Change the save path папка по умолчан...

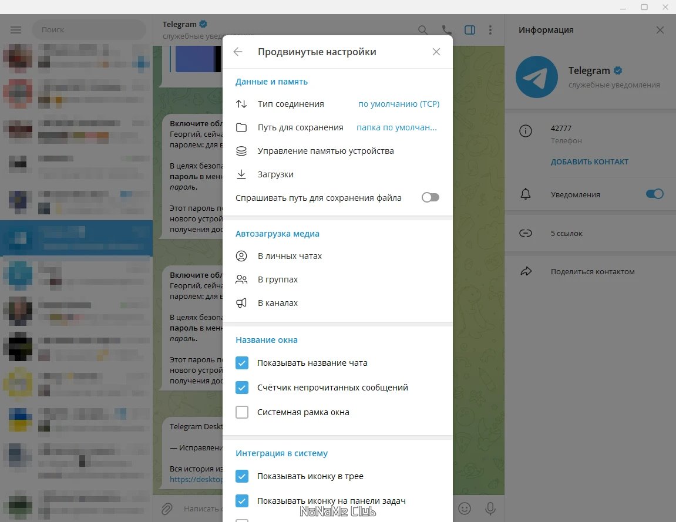point(396,127)
